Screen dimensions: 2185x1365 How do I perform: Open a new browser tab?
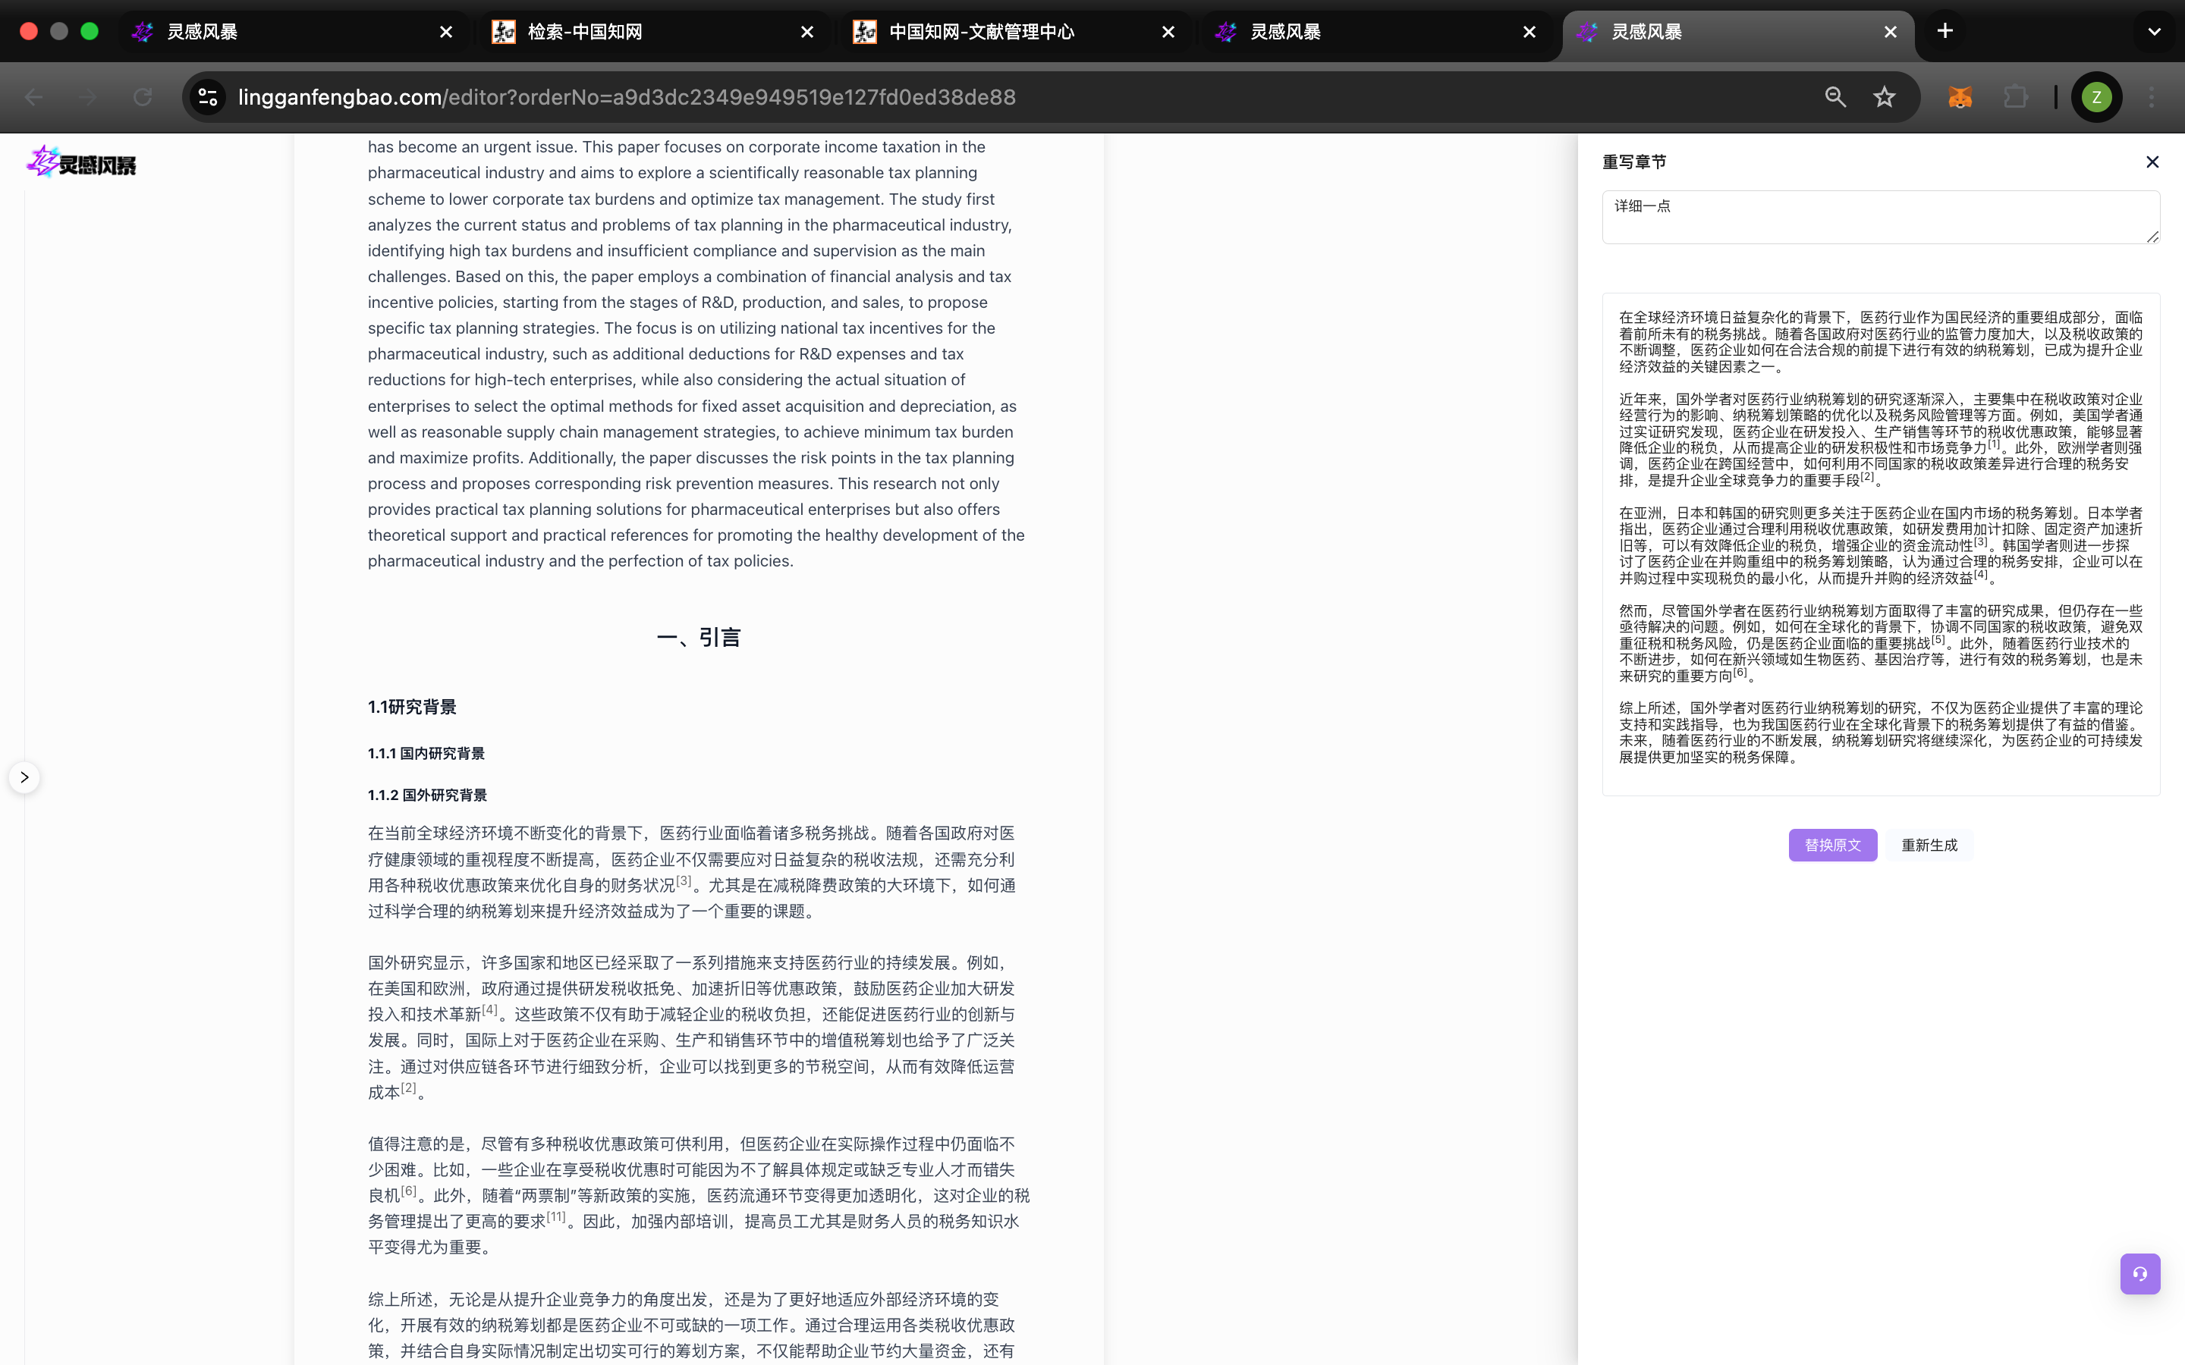coord(1944,32)
